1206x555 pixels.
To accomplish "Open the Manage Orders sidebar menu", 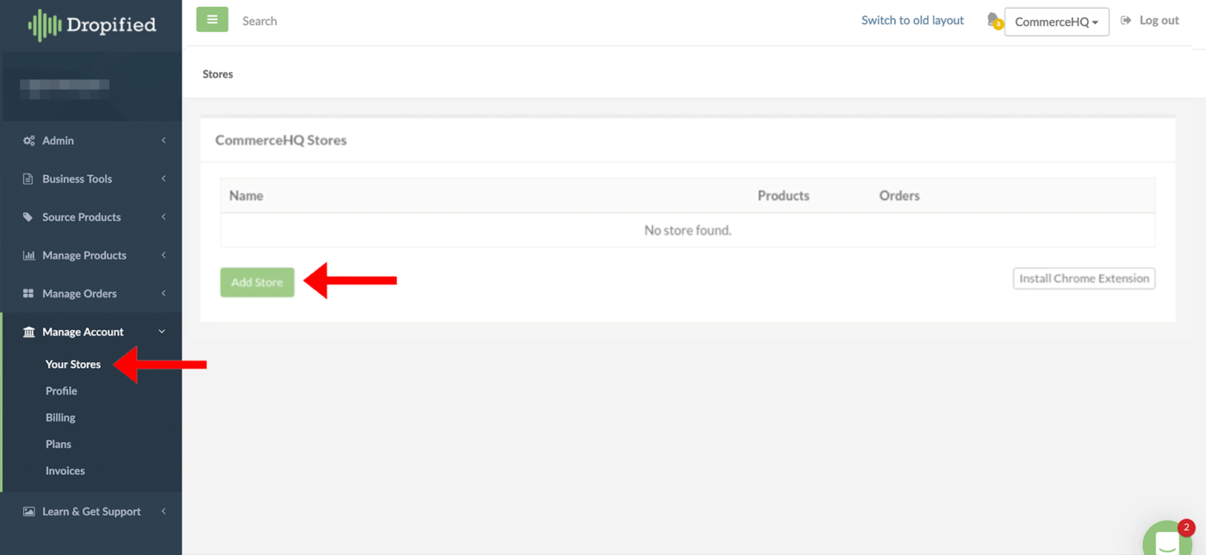I will click(x=91, y=293).
